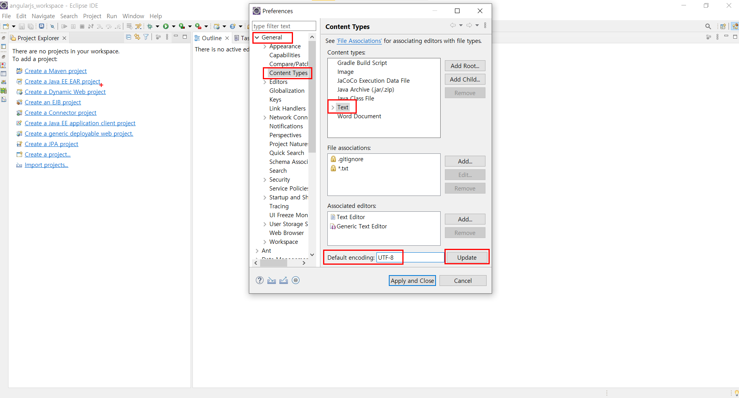
Task: Open Preferences page three-dots menu
Action: click(x=485, y=25)
